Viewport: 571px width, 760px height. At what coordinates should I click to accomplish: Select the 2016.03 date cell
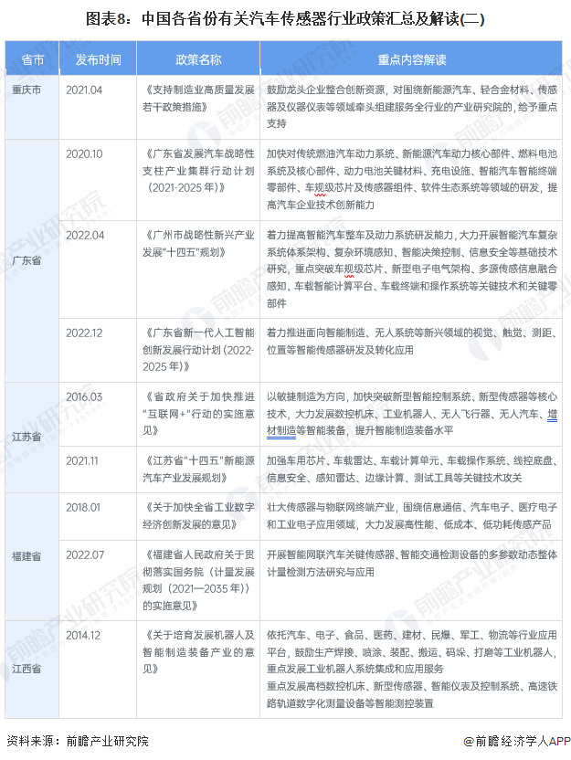[x=85, y=396]
